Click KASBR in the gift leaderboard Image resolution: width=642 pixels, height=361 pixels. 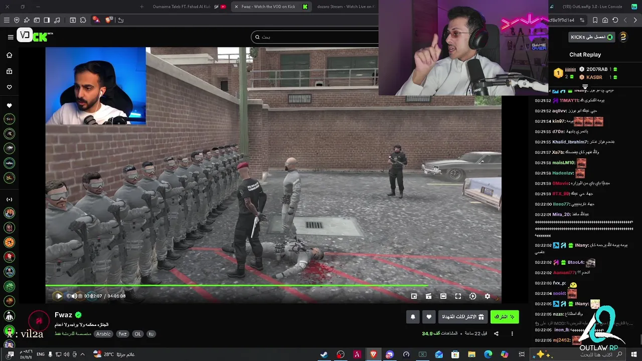[594, 77]
